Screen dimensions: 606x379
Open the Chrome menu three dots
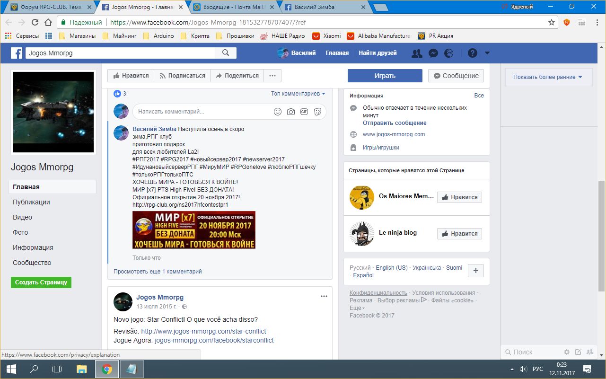(x=597, y=22)
